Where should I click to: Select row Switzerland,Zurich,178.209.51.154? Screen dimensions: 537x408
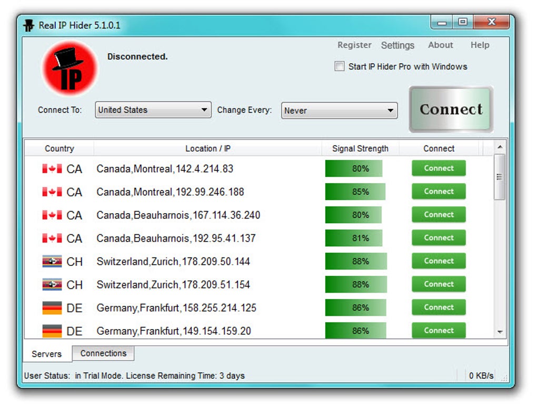click(259, 285)
